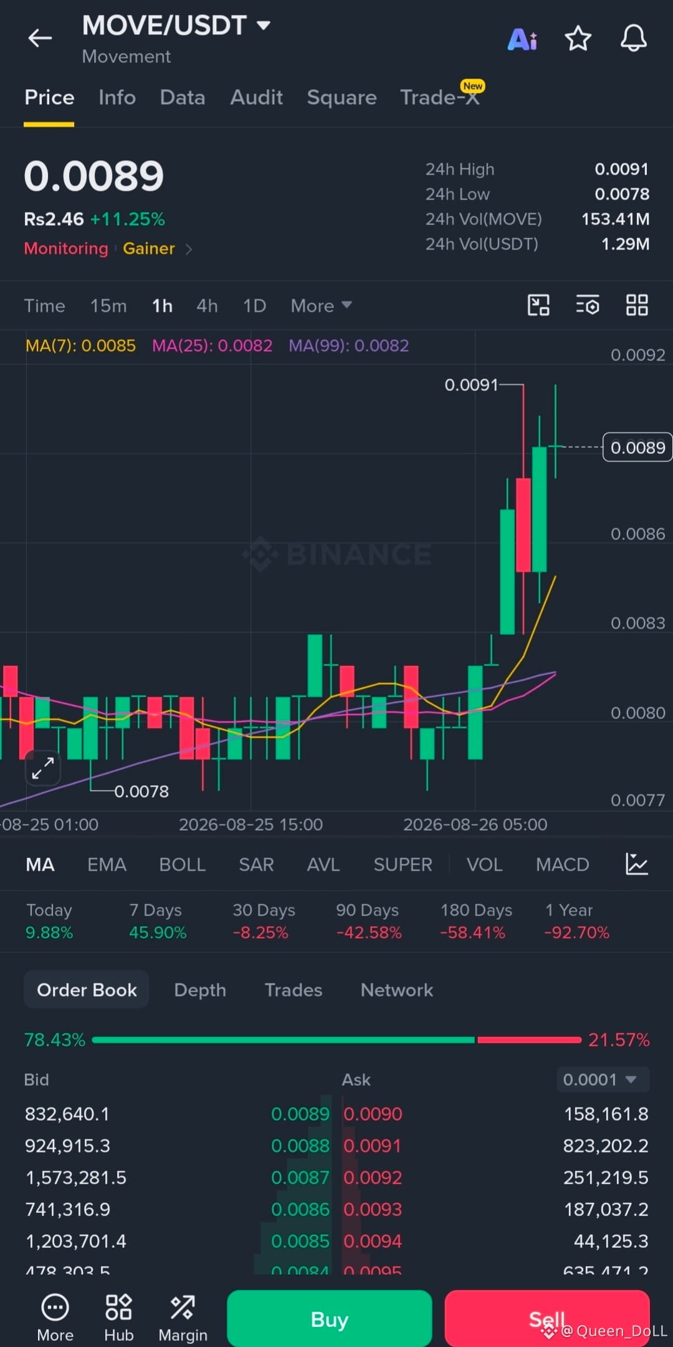Toggle the BOLL indicator
Viewport: 673px width, 1347px height.
coord(182,864)
